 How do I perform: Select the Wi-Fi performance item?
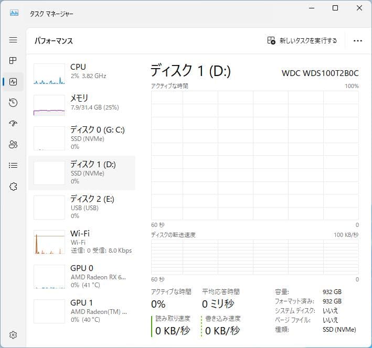[82, 242]
